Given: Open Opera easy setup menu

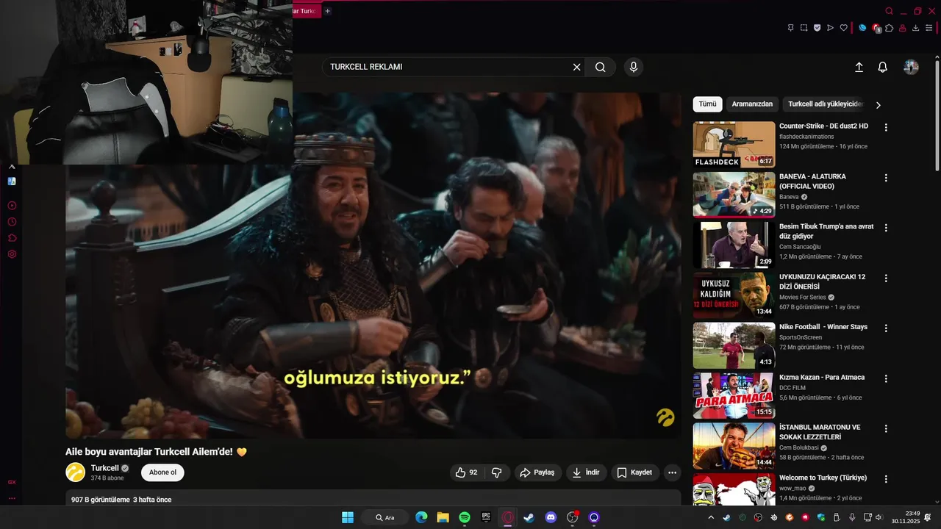Looking at the screenshot, I should [x=929, y=28].
